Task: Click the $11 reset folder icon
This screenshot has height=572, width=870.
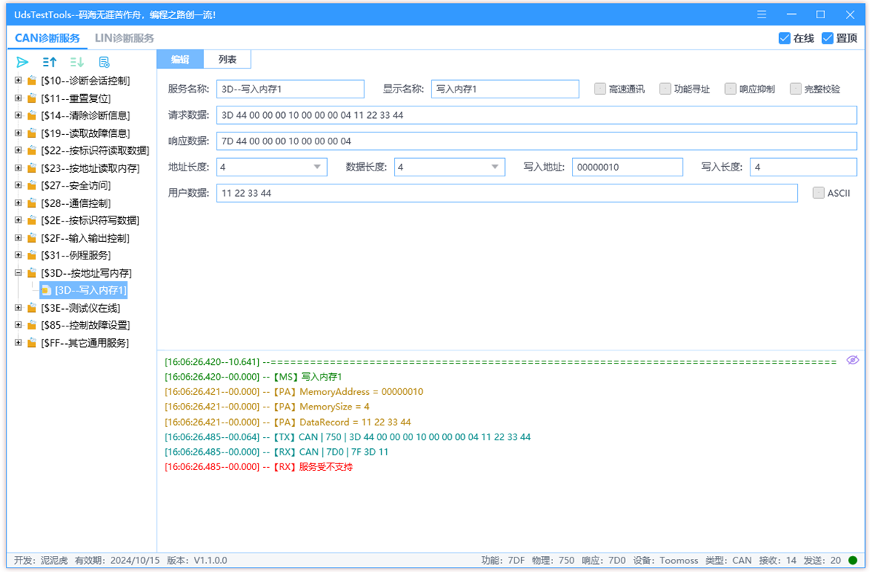Action: [32, 98]
